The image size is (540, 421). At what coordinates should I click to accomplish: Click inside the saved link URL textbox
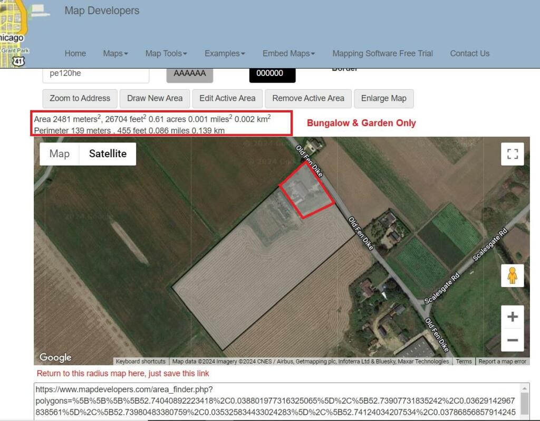277,401
